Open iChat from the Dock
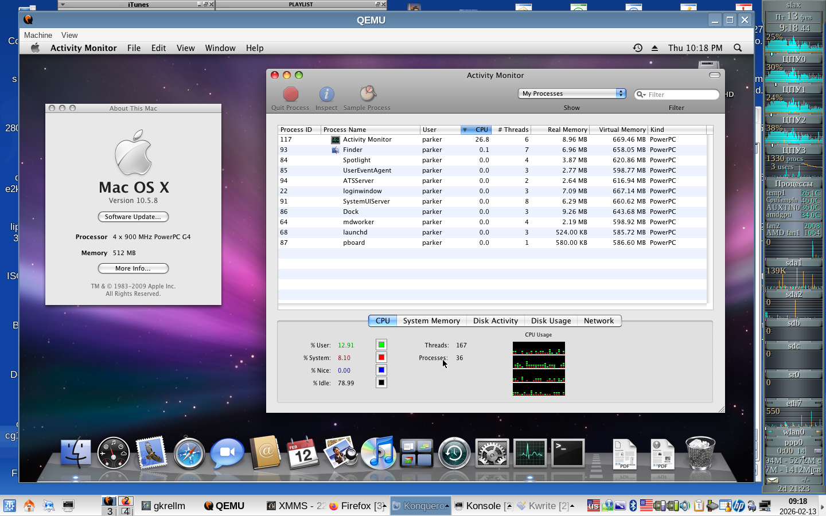This screenshot has height=516, width=826. (227, 452)
